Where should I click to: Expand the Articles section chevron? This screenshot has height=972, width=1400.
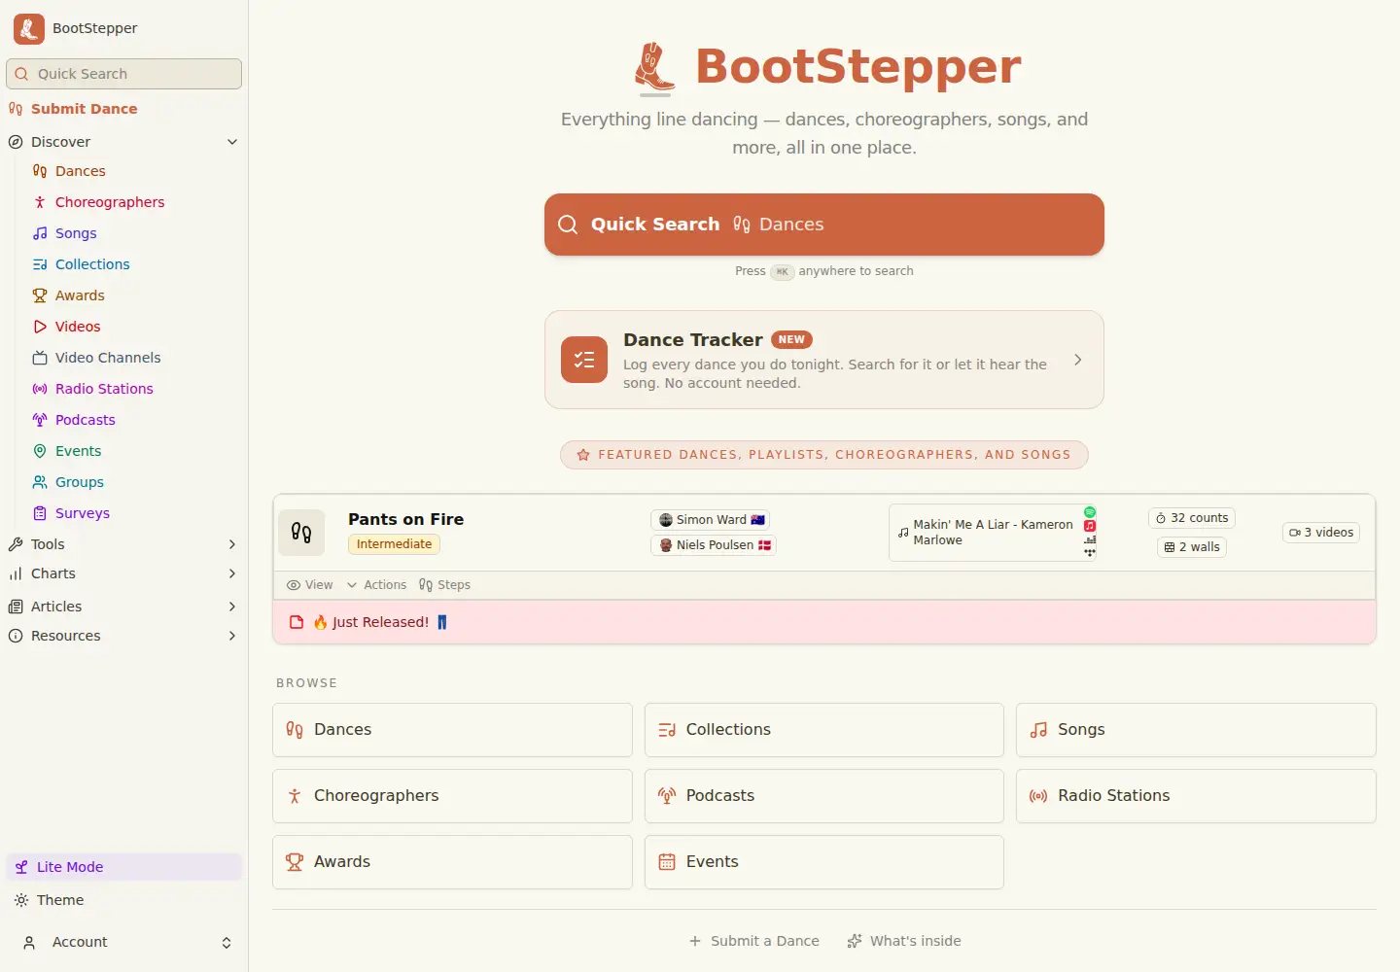point(232,607)
